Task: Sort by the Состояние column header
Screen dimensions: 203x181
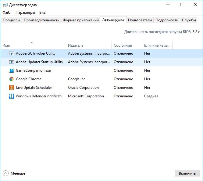Action: pos(127,45)
